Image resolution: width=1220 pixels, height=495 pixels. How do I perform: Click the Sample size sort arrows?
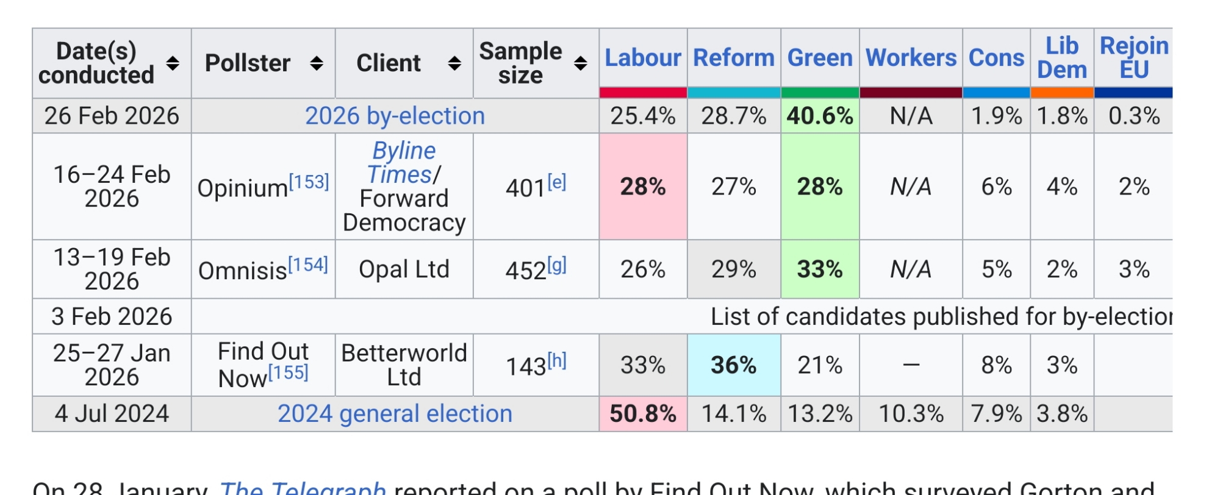[581, 63]
